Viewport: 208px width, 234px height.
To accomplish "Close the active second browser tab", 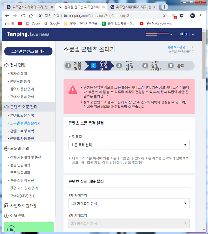I will pyautogui.click(x=104, y=7).
